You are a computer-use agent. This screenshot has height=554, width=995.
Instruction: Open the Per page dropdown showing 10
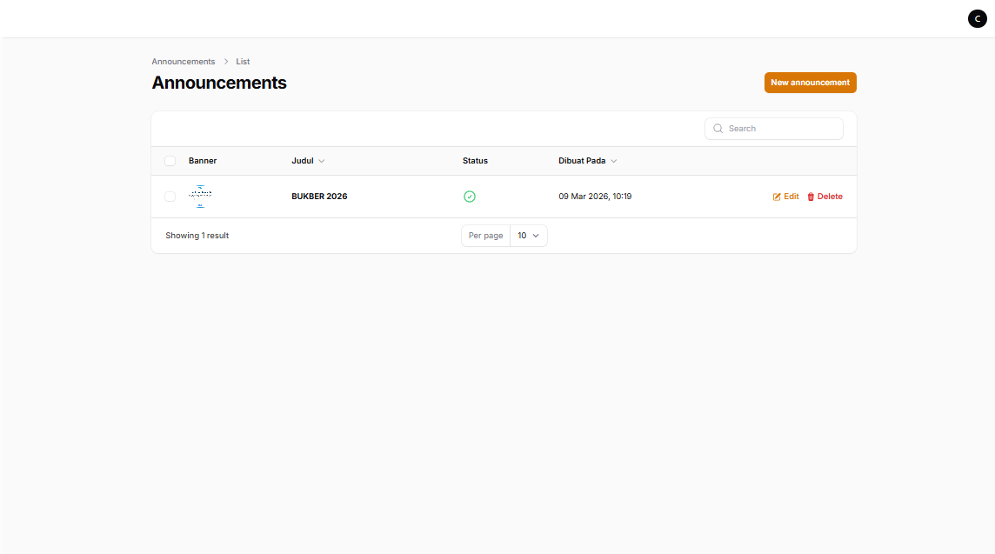point(529,236)
